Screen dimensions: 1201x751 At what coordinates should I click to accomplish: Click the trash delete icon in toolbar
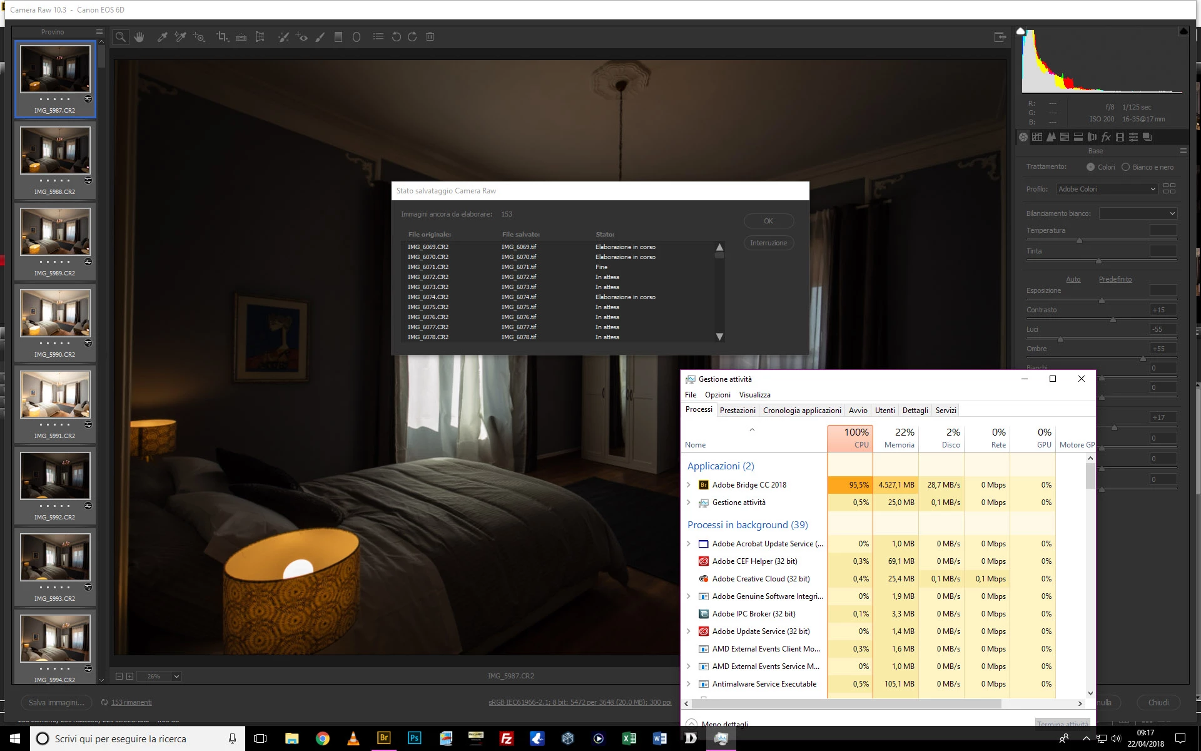coord(430,37)
